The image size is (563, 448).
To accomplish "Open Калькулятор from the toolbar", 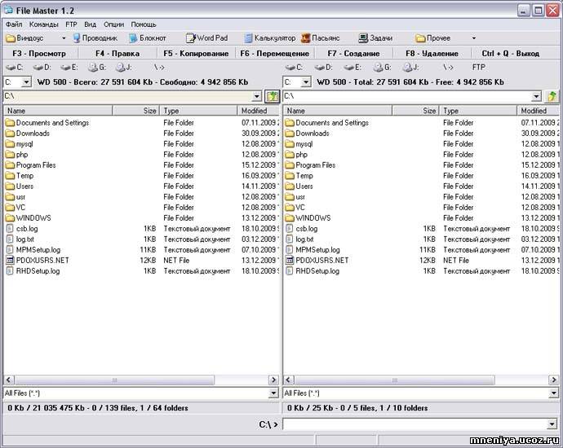I will click(269, 38).
